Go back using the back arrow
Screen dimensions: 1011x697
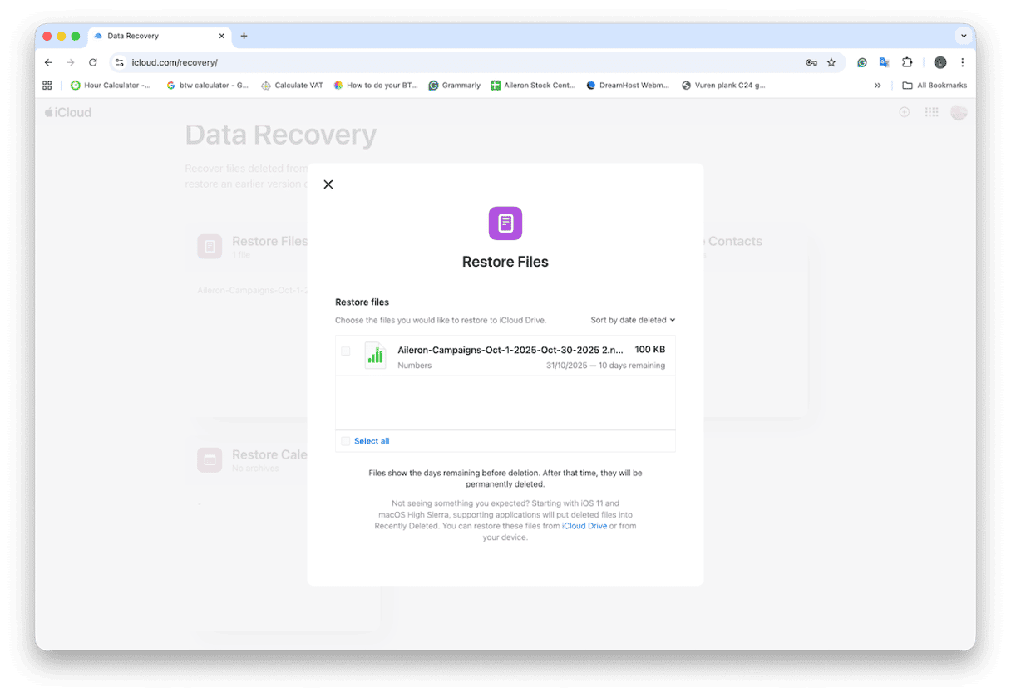point(48,62)
